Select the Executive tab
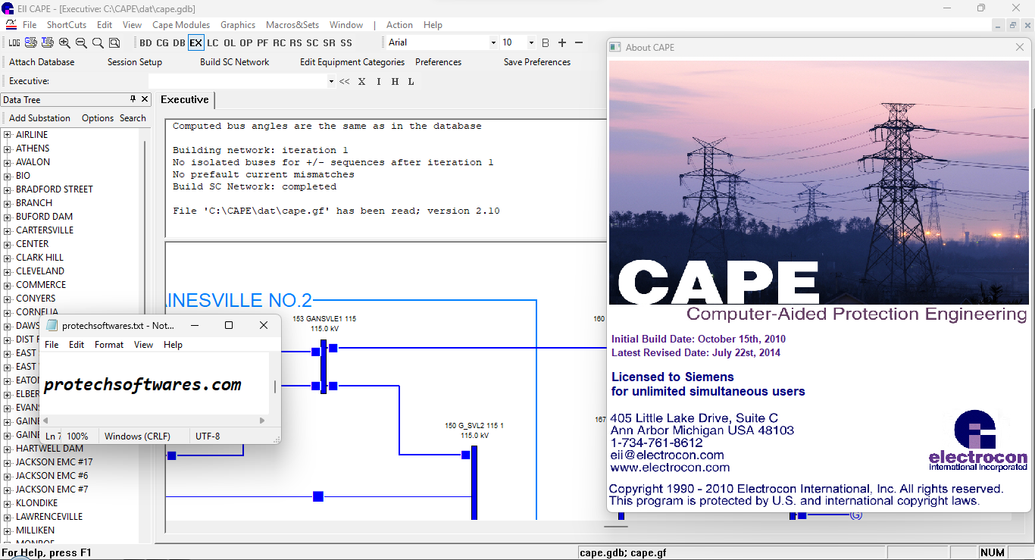 tap(185, 99)
